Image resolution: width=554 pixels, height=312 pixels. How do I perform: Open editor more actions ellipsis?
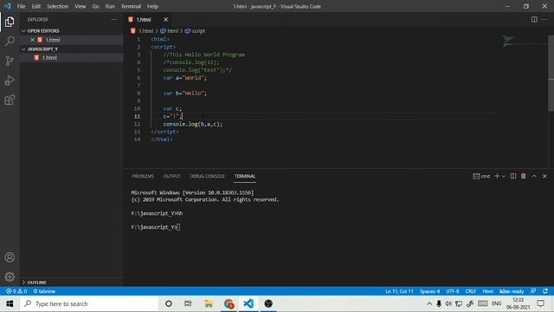pos(544,19)
